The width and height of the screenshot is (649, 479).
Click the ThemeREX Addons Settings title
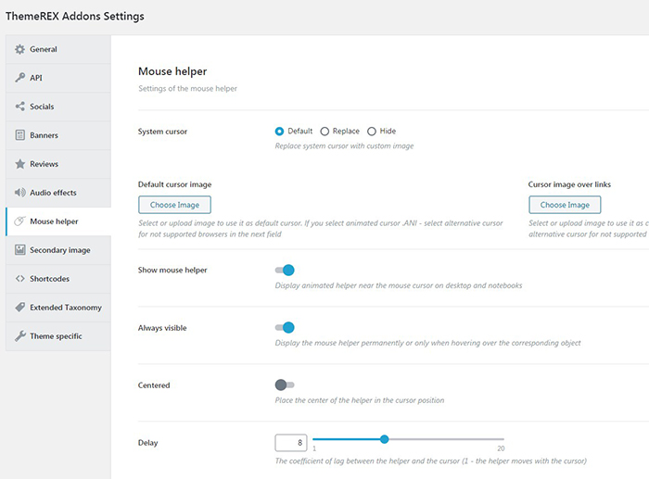75,16
